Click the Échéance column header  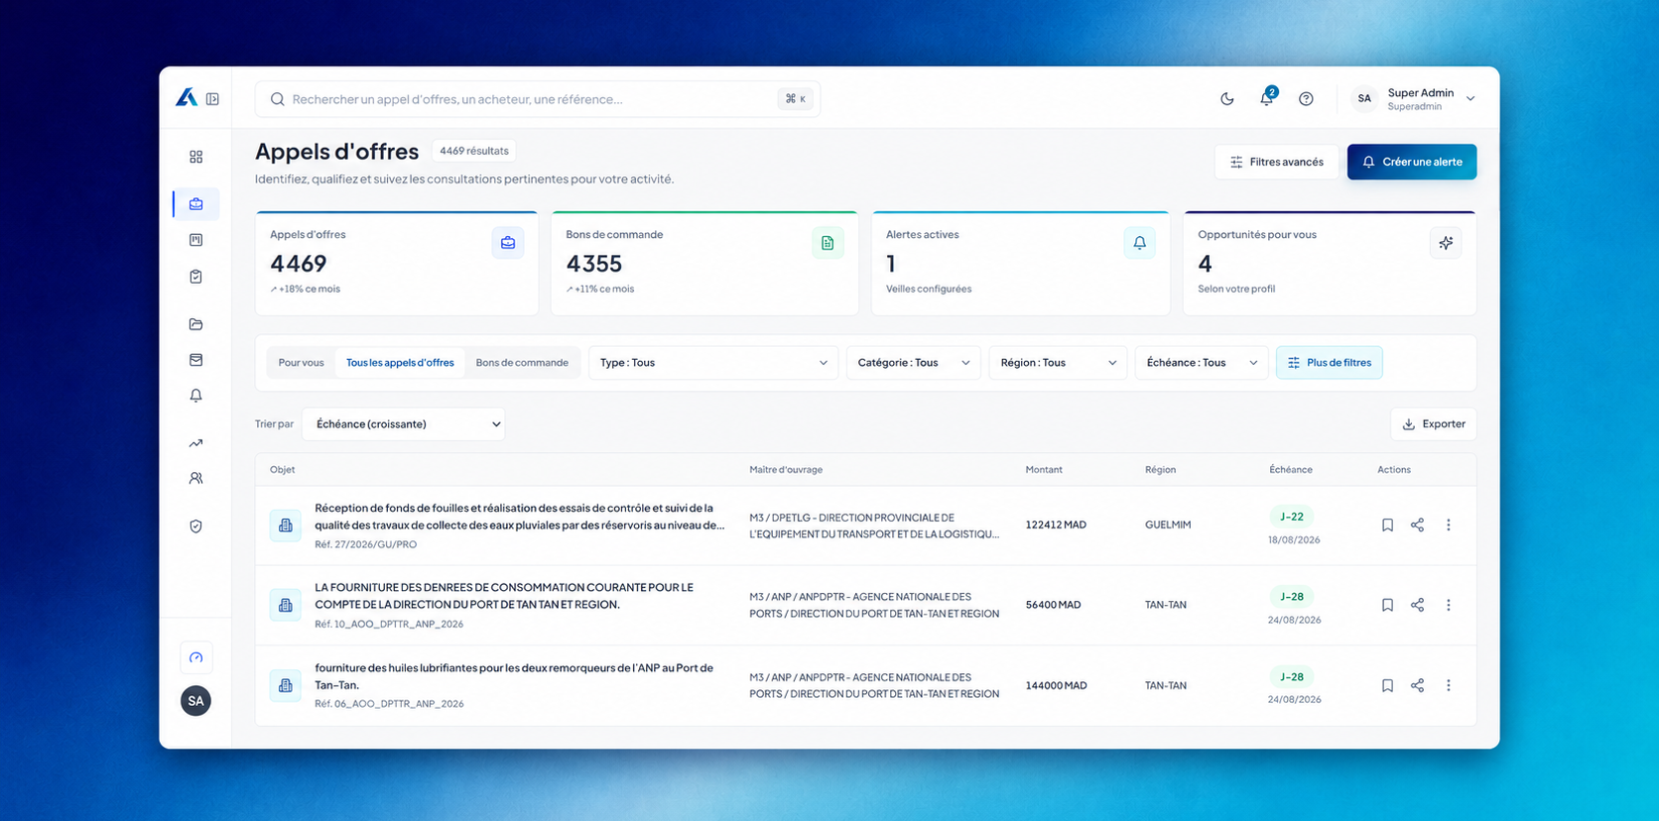pos(1291,470)
